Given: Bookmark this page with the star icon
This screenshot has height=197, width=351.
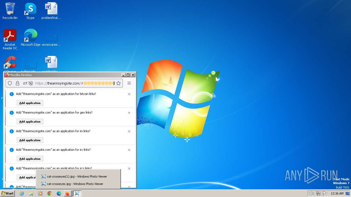Looking at the screenshot, I should (118, 83).
